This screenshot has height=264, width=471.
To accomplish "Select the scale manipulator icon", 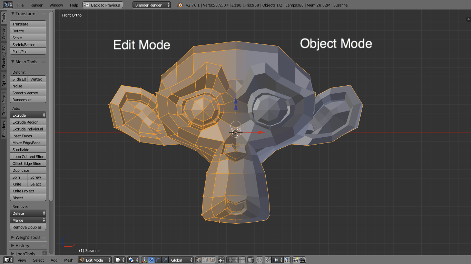I will click(x=165, y=260).
